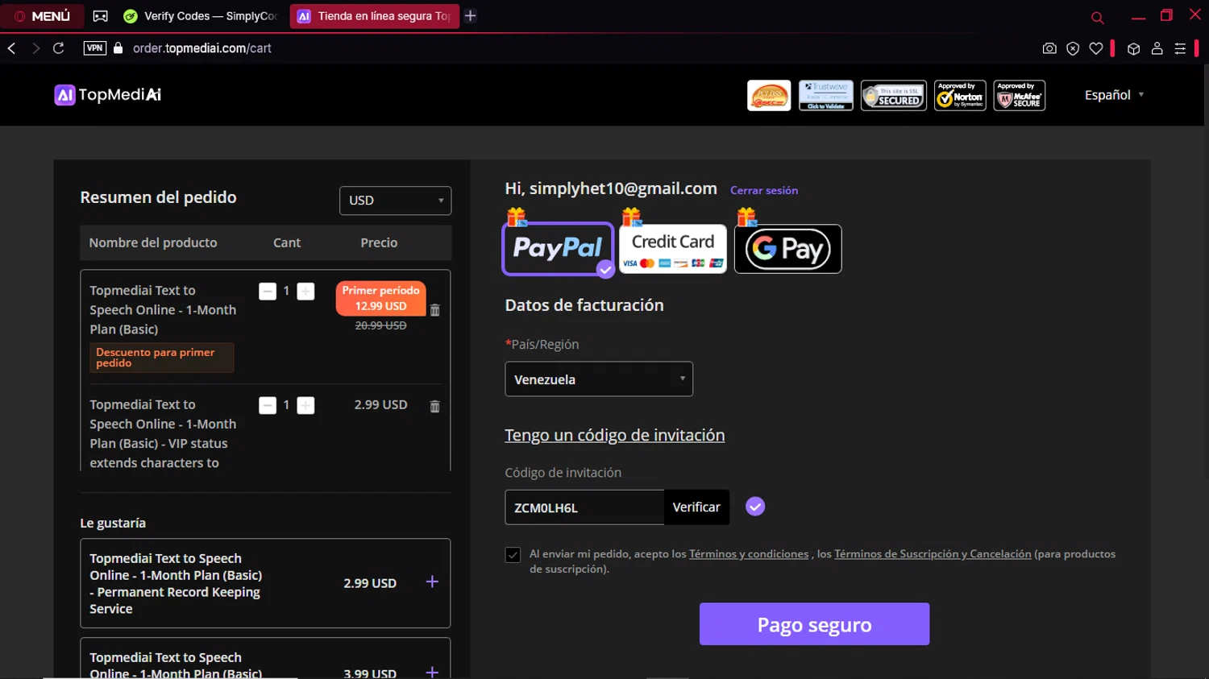
Task: Focus the address bar showing order.topmediai.com/cart
Action: (202, 48)
